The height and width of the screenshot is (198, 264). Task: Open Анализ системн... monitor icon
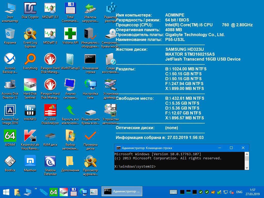pos(70,89)
